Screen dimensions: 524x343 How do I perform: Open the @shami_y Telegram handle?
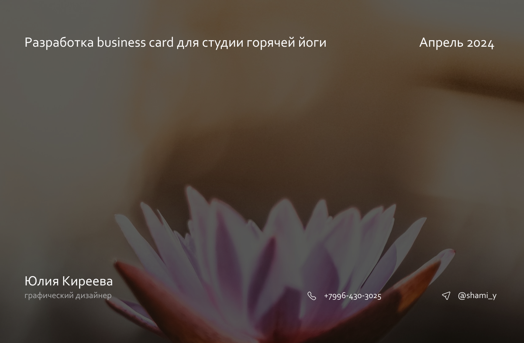(477, 296)
